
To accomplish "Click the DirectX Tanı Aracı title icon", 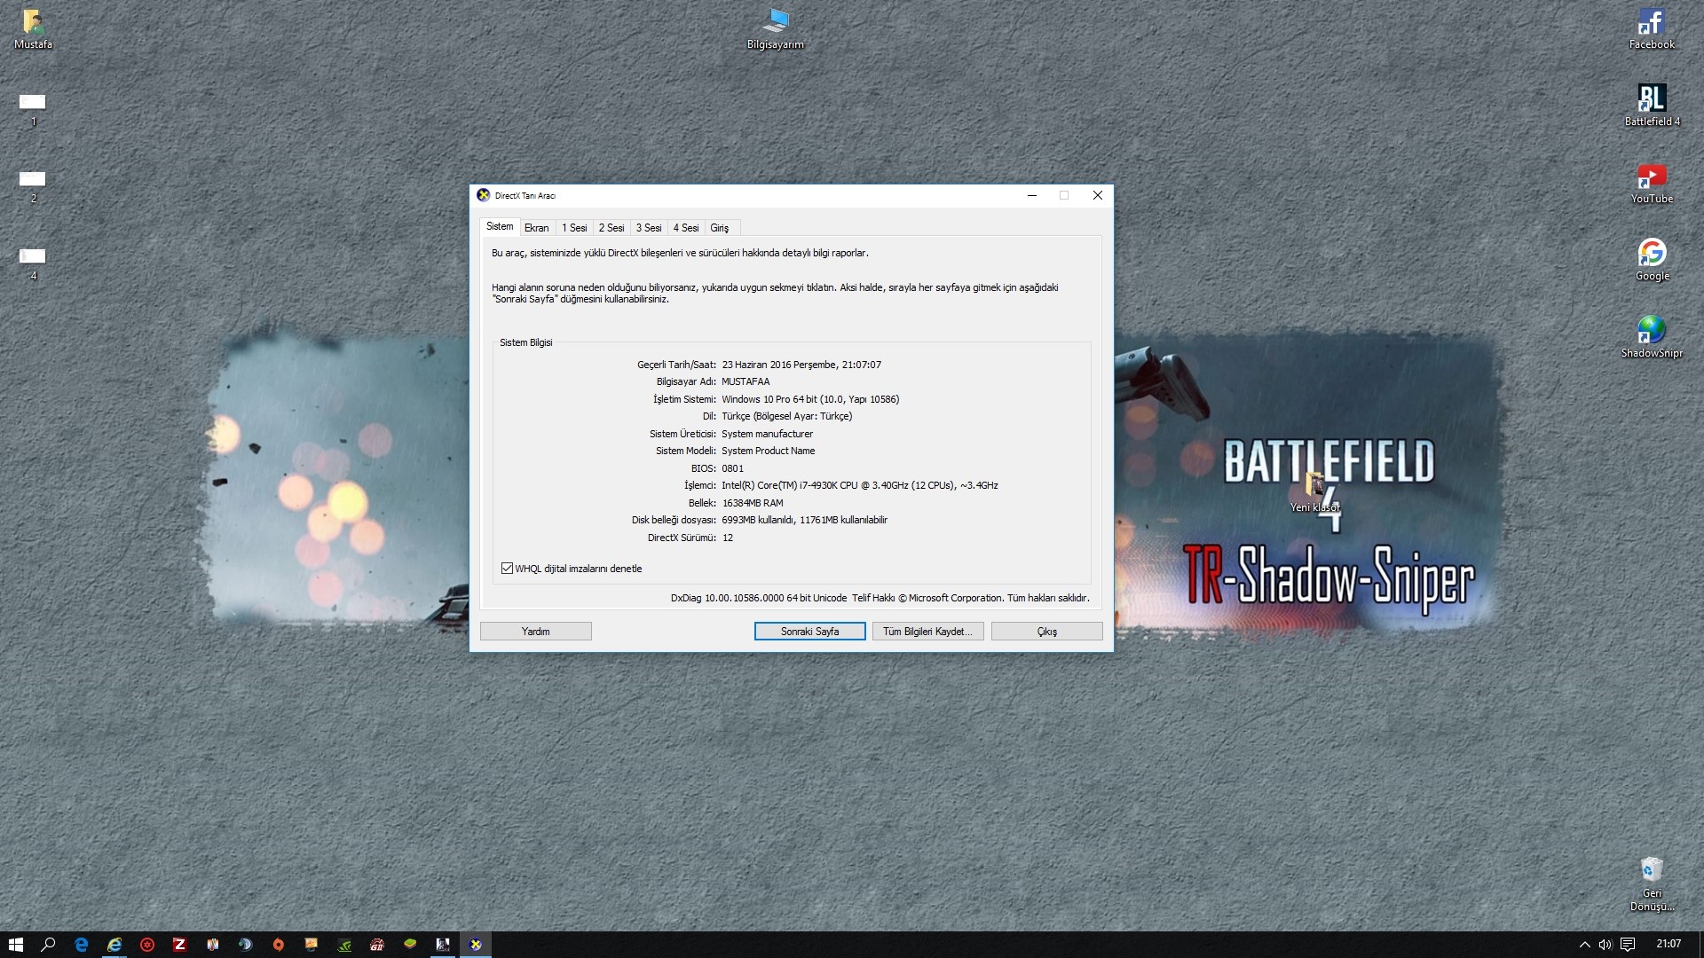I will tap(483, 195).
